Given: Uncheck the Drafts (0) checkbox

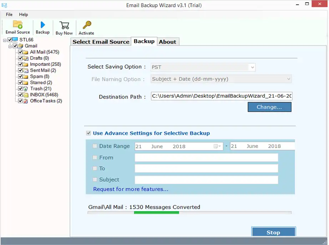Looking at the screenshot, I should (20, 58).
